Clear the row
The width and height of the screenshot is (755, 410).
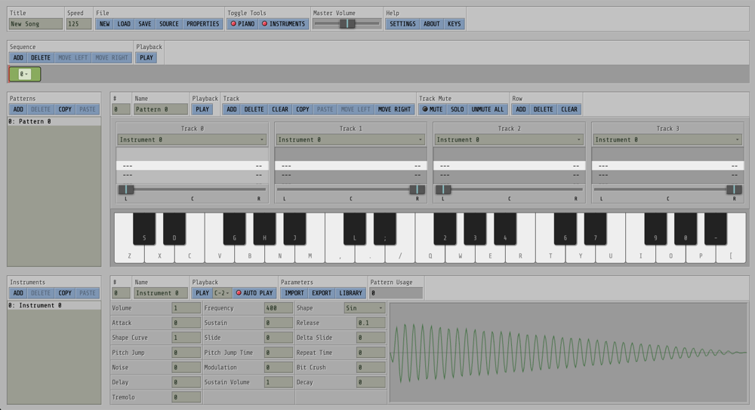pyautogui.click(x=569, y=109)
